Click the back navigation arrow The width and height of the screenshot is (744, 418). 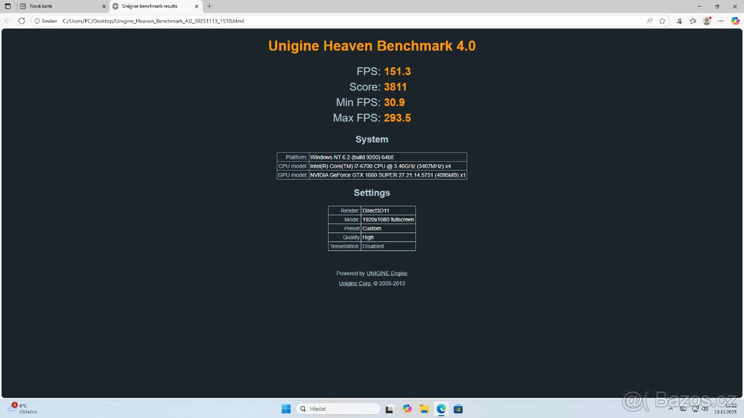pyautogui.click(x=7, y=20)
